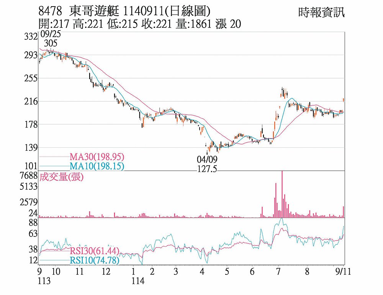Click the stock title 8478 東哥遊艇
This screenshot has height=295, width=383.
click(x=79, y=11)
